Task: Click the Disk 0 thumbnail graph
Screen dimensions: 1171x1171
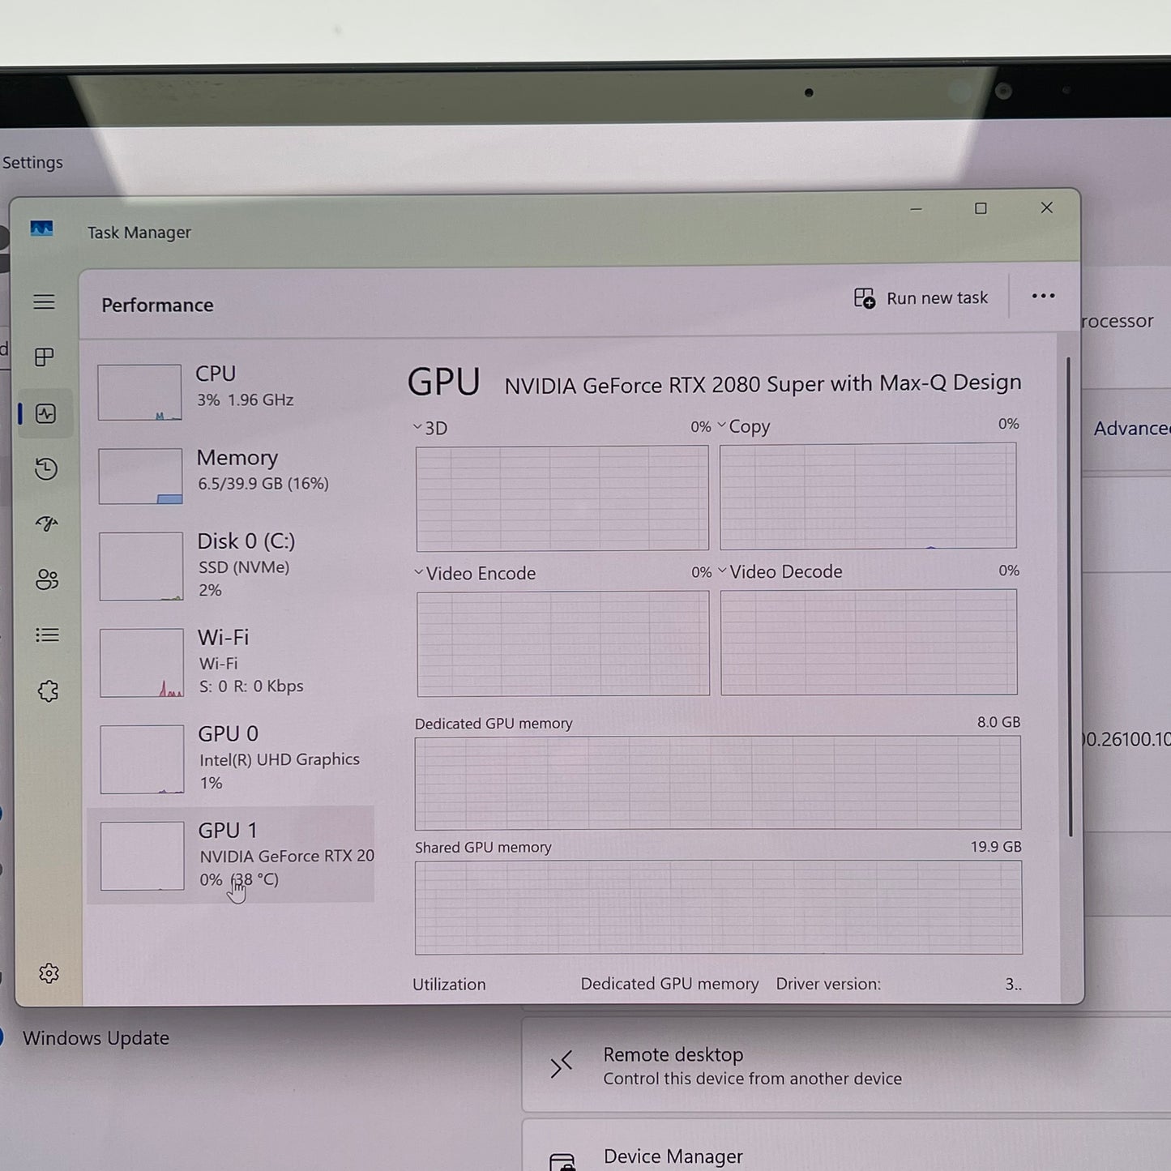Action: pos(141,566)
